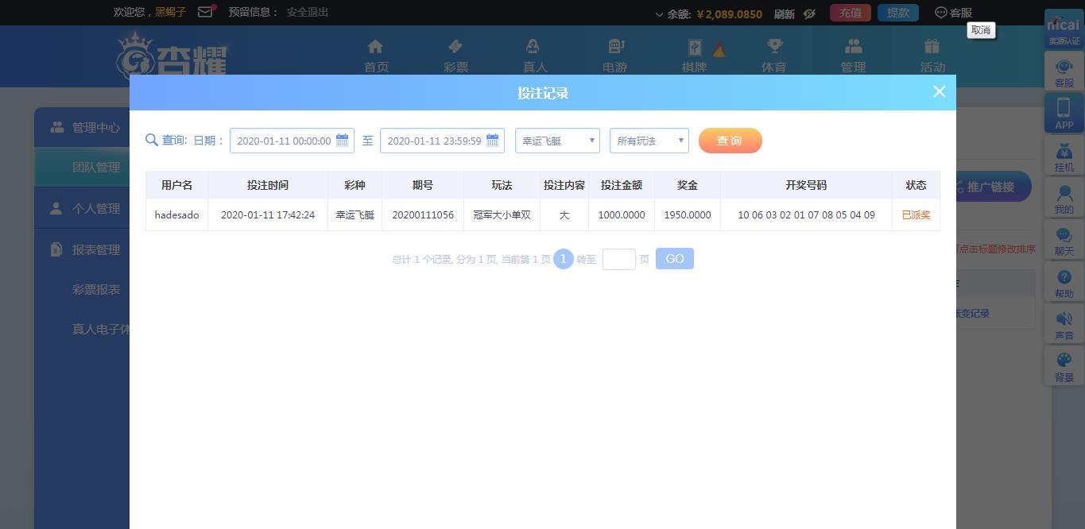Click the site crown logo

click(x=172, y=56)
